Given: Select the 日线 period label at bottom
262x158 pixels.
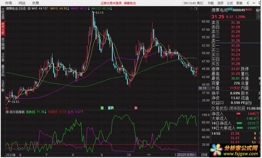Looking at the screenshot, I should (204, 155).
